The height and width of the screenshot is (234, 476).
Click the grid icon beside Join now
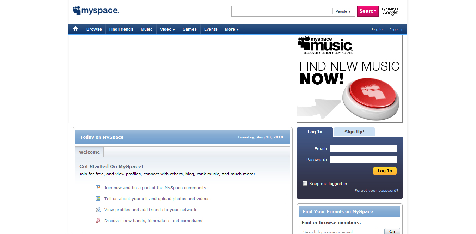point(98,188)
